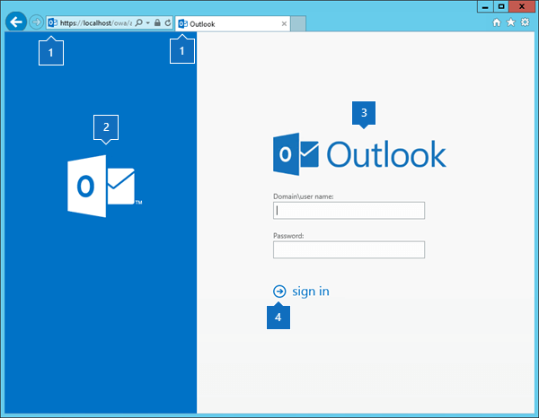Screen dimensions: 539x418
Task: Click the search magnifier in address bar
Action: 139,22
